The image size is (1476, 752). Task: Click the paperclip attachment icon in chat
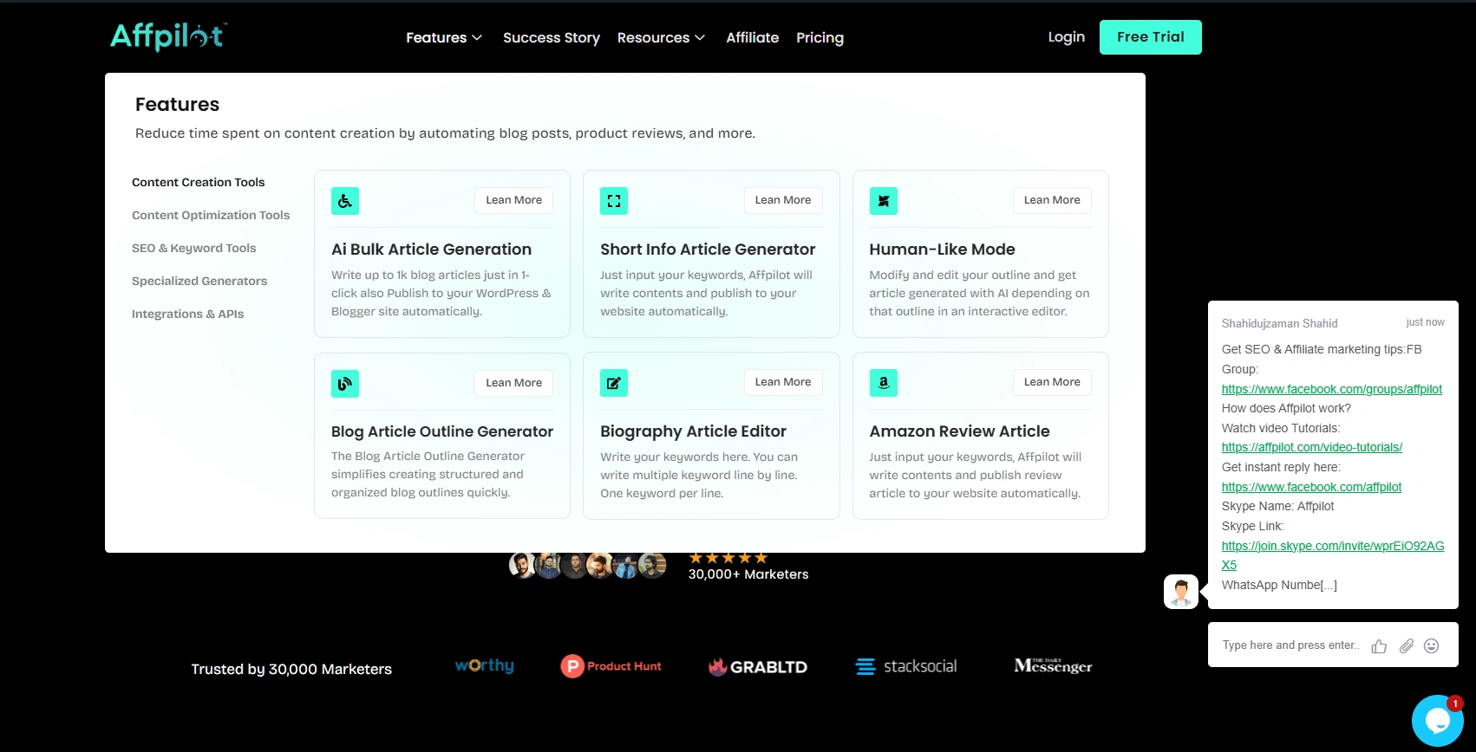(x=1407, y=646)
